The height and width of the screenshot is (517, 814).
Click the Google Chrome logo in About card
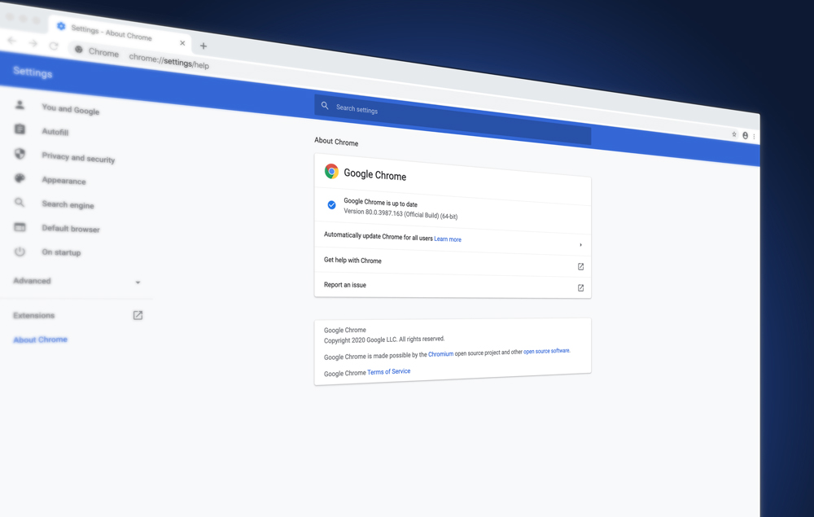click(x=331, y=171)
